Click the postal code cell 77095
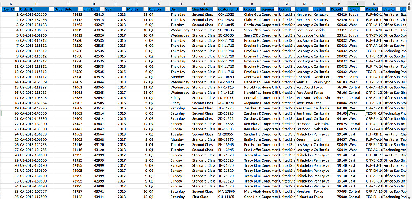This screenshot has height=199, width=412. tap(339, 192)
